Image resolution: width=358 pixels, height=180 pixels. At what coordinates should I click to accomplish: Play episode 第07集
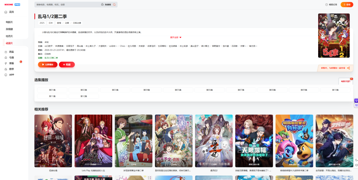pos(241,90)
